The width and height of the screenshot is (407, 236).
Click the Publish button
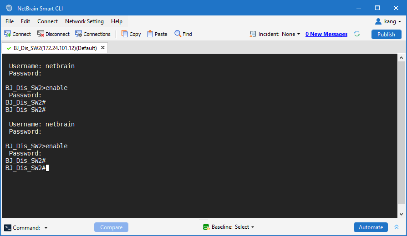click(x=386, y=34)
